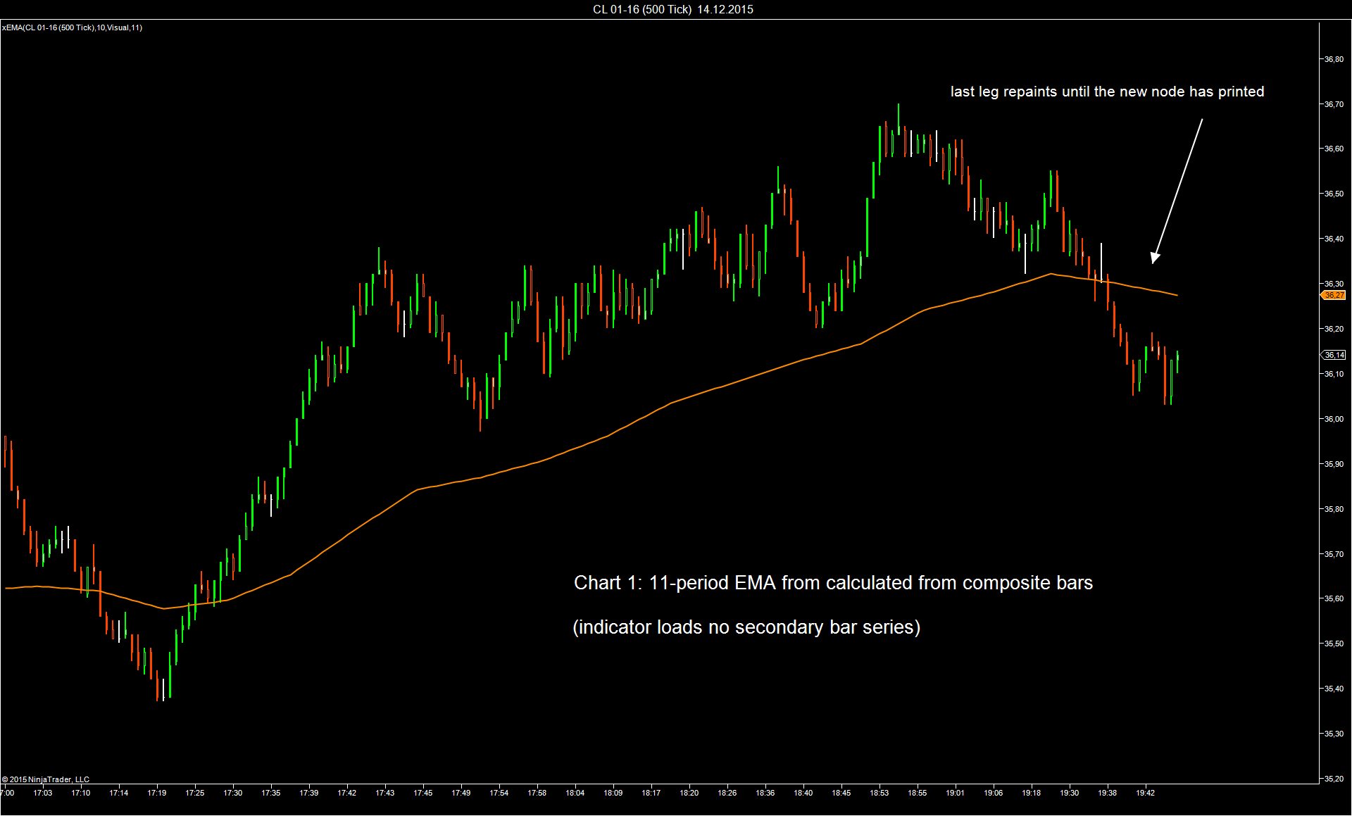Screen dimensions: 1352x816
Task: Click the '(indicator loads no secondary bar series)' note
Action: [x=746, y=627]
